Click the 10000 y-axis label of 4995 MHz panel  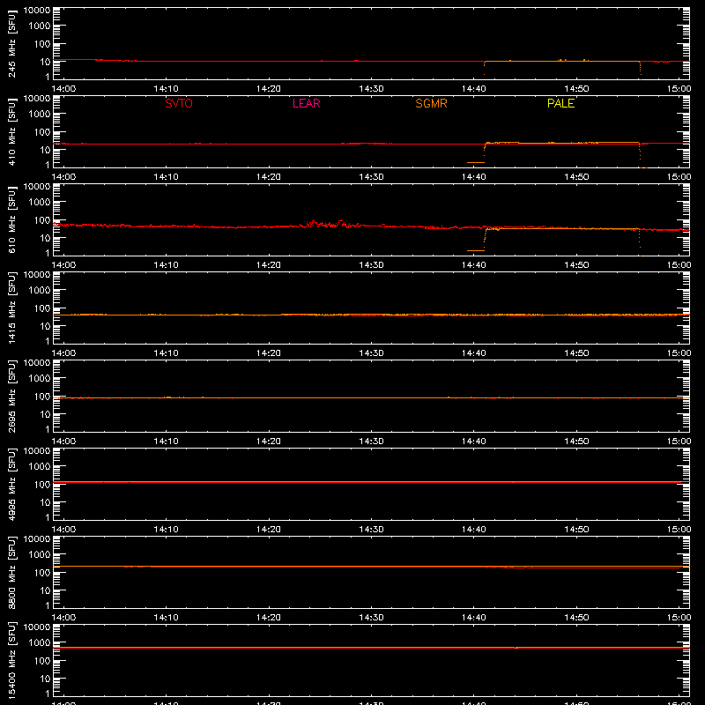tap(37, 451)
